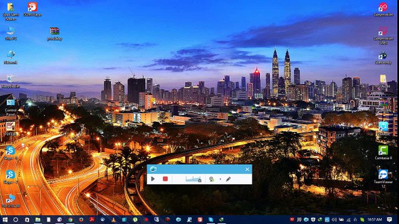Open the Adobe PDF reader on the taskbar
399x224 pixels.
click(x=92, y=220)
